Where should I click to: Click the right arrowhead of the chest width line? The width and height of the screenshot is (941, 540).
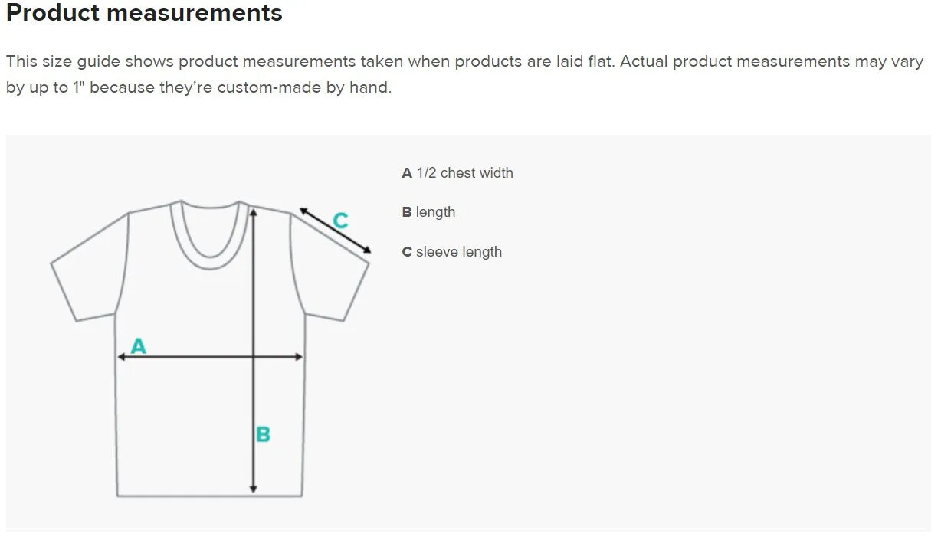[299, 356]
